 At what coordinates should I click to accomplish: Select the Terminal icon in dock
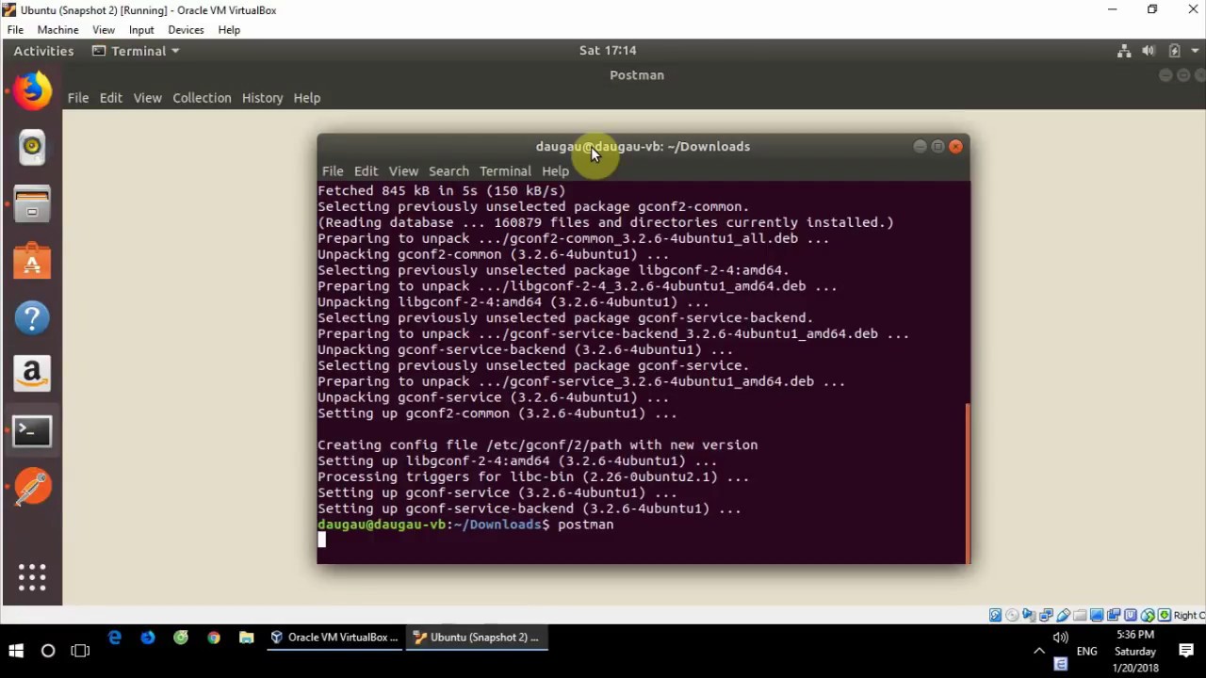click(x=32, y=431)
